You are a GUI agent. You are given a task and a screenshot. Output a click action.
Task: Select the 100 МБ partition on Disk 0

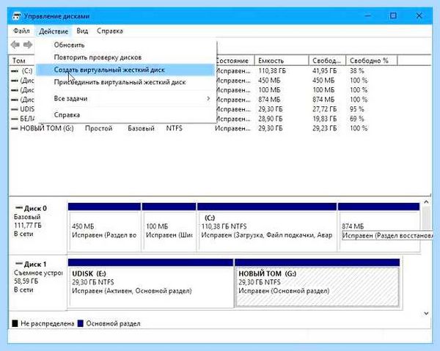click(x=169, y=227)
